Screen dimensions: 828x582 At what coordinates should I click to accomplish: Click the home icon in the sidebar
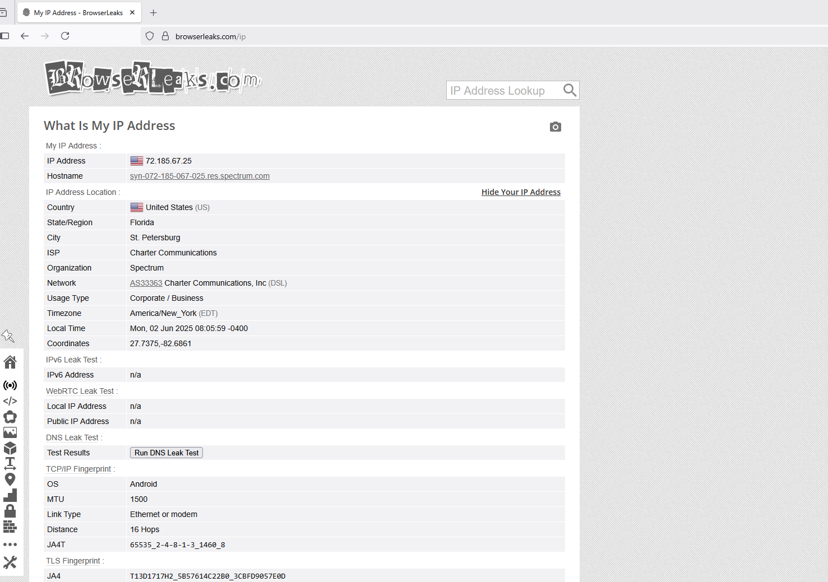click(x=10, y=362)
